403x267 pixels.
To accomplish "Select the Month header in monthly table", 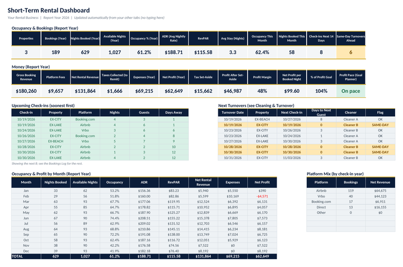I will [26, 182].
